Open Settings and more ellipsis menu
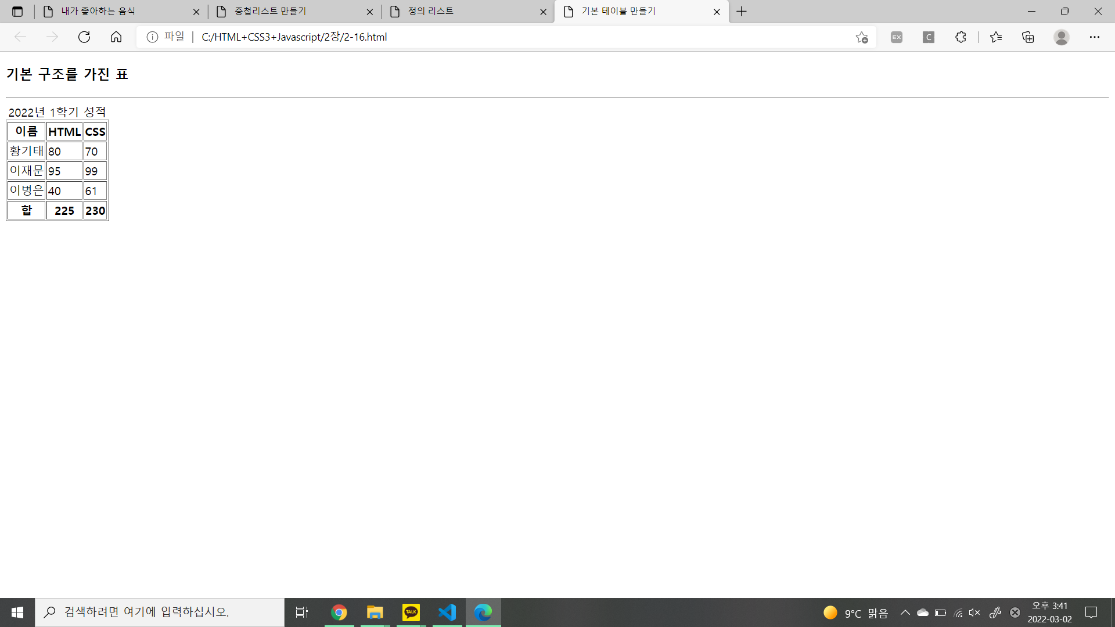This screenshot has width=1115, height=627. [x=1094, y=37]
